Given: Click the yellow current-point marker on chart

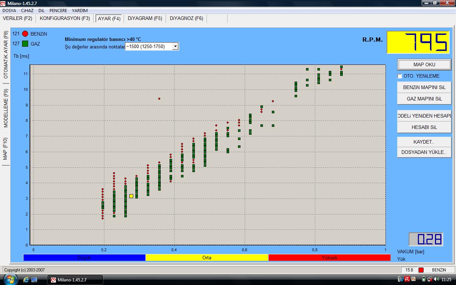Looking at the screenshot, I should pos(131,196).
